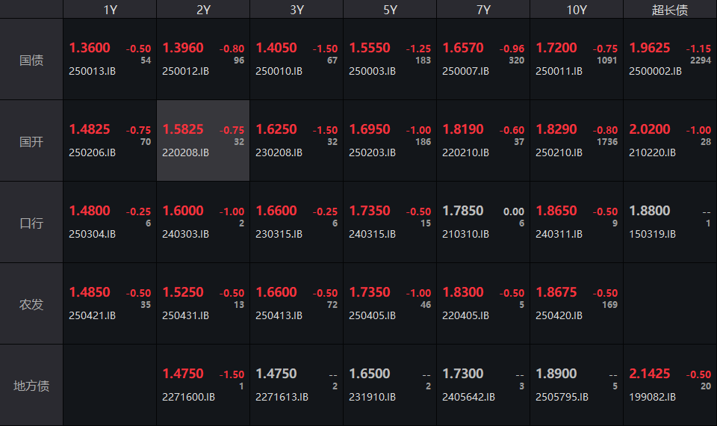The height and width of the screenshot is (426, 717).
Task: Select the 国债 row label
Action: point(31,60)
